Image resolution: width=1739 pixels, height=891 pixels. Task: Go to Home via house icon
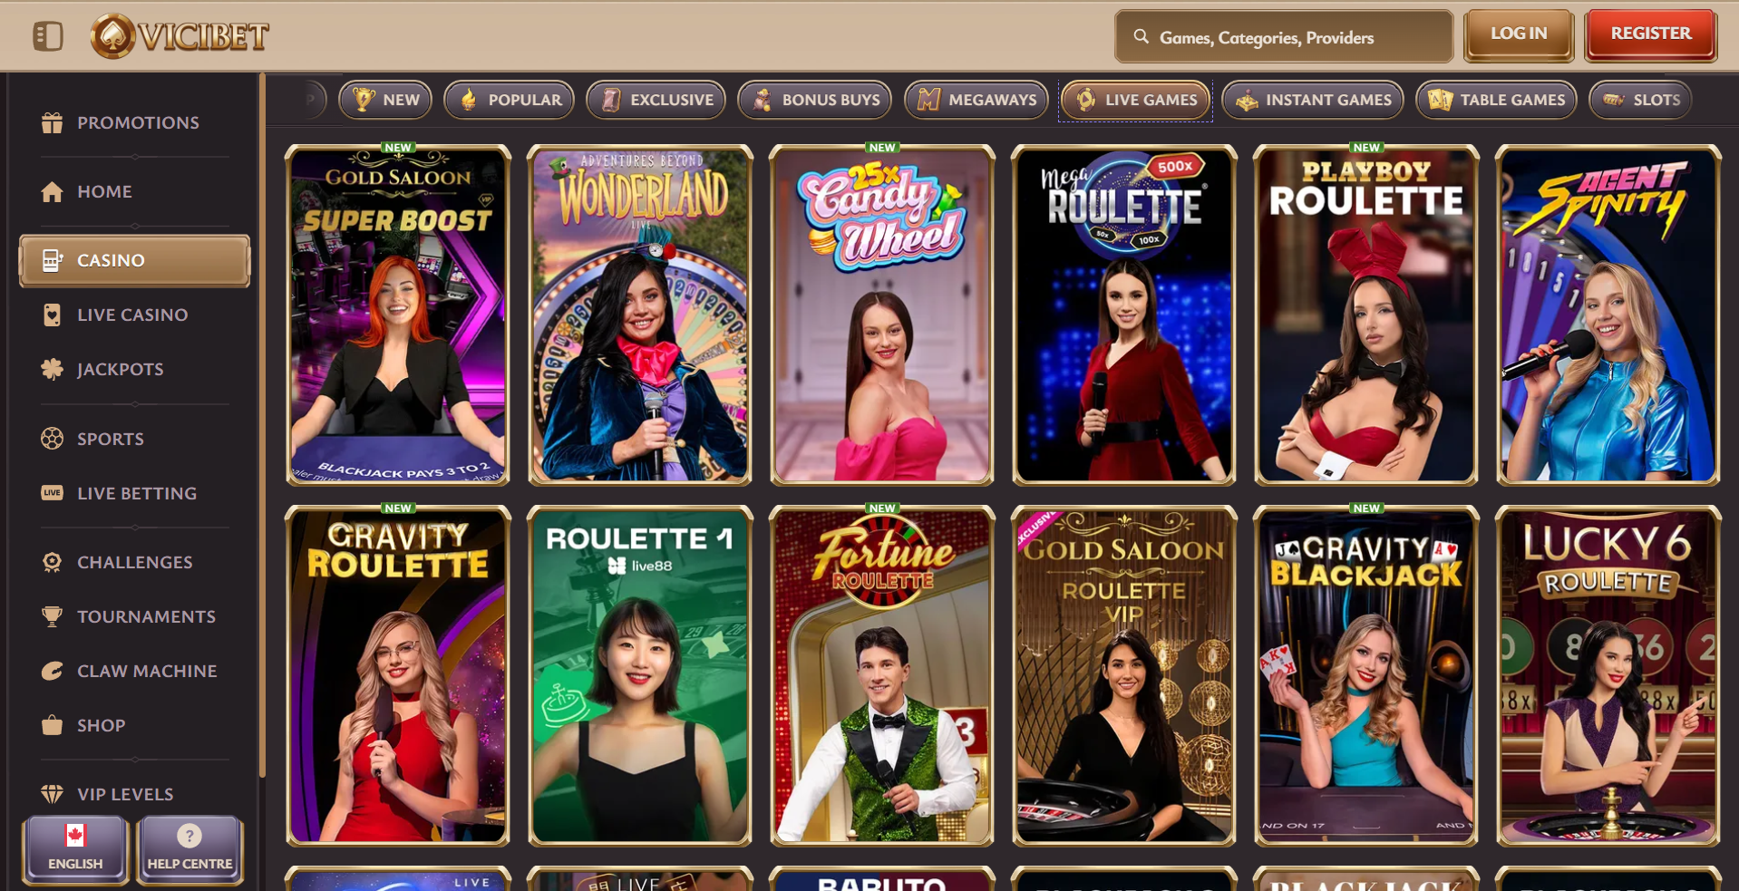tap(52, 191)
